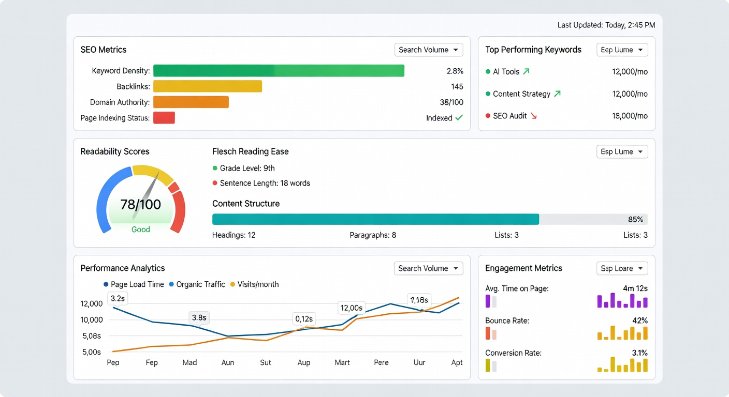Image resolution: width=729 pixels, height=397 pixels.
Task: Click the 42% bounce rate value
Action: coord(640,320)
